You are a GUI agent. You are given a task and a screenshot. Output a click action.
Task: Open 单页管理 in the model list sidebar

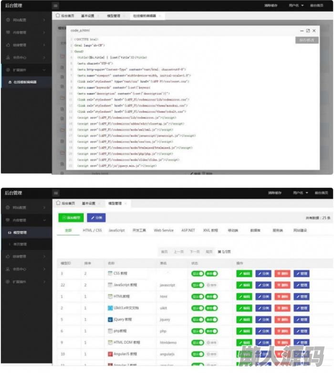(20, 244)
